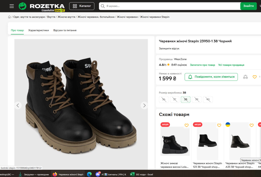This screenshot has height=177, width=261.
Task: Click the home breadcrumb icon
Action: click(x=9, y=17)
